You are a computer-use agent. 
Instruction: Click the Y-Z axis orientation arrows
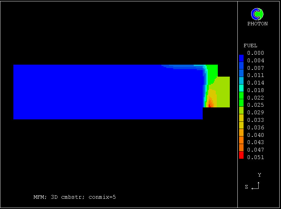coord(256,186)
